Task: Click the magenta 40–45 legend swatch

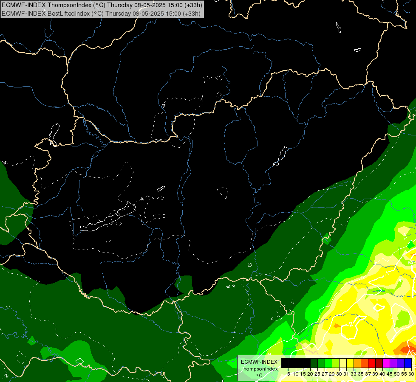Action: (386, 363)
